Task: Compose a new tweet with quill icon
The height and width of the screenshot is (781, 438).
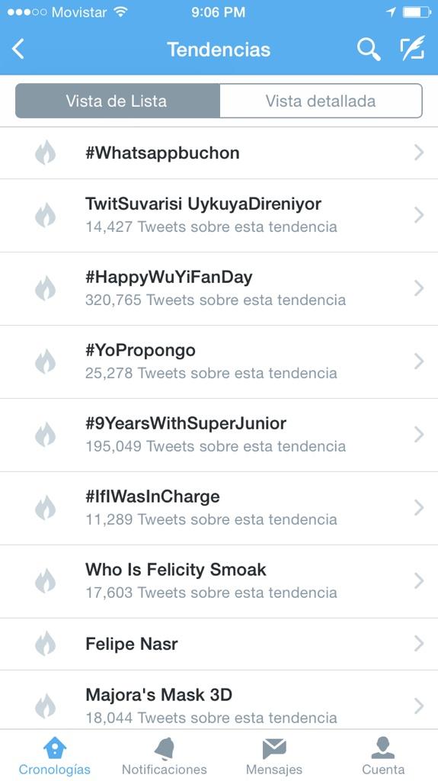Action: click(x=413, y=48)
